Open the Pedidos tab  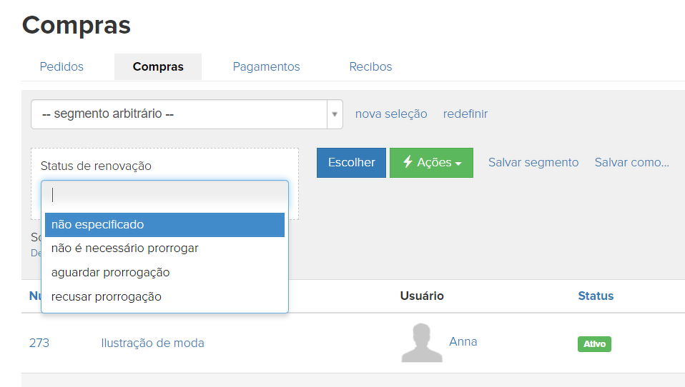(x=61, y=66)
